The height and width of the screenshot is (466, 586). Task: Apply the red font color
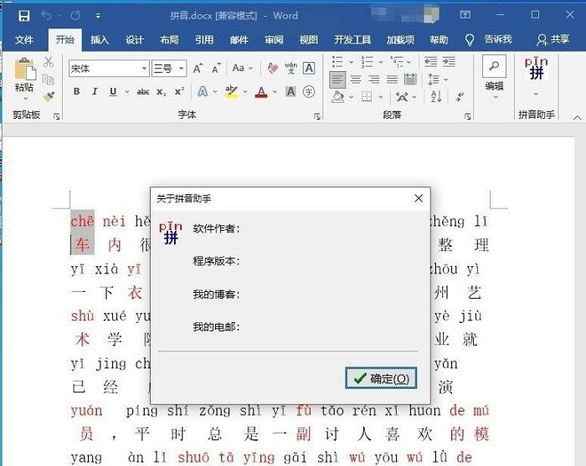(x=261, y=92)
